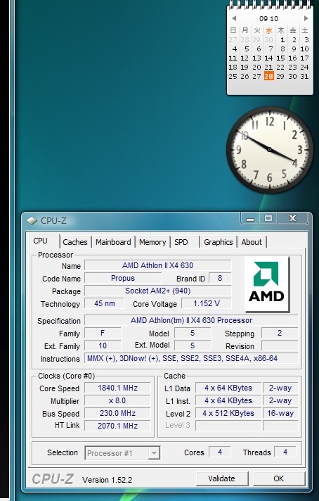Open the About tab

click(252, 242)
